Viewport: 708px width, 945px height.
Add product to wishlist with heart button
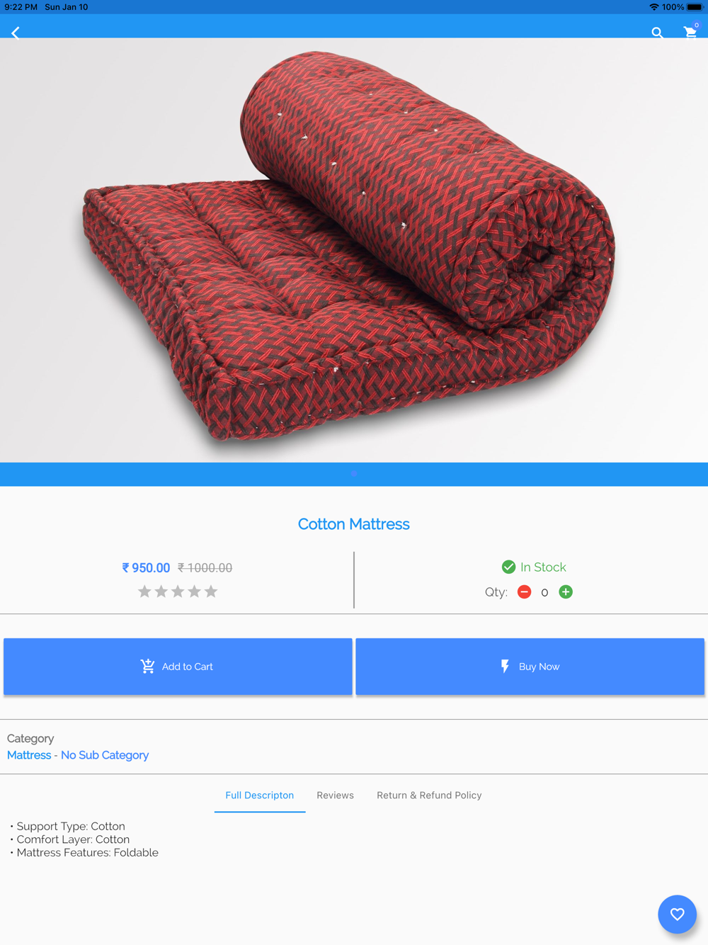[678, 914]
